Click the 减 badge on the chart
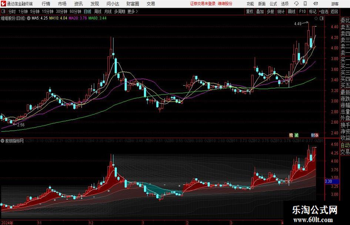This screenshot has height=225, width=350. [296, 135]
